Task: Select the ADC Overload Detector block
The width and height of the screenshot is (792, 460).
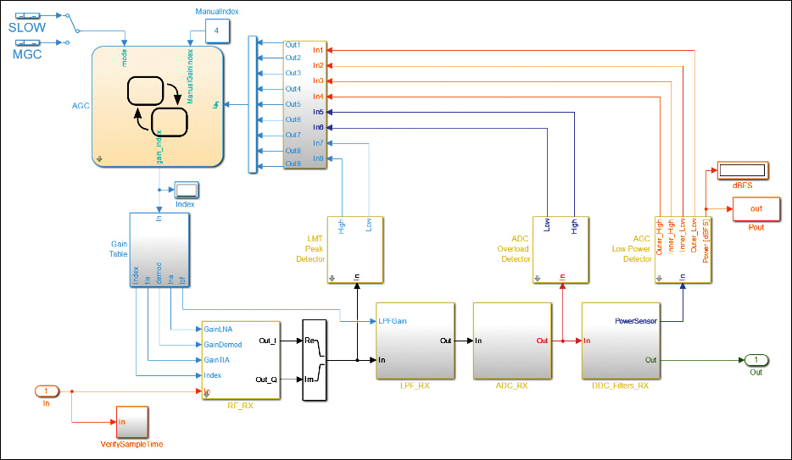Action: coord(561,249)
